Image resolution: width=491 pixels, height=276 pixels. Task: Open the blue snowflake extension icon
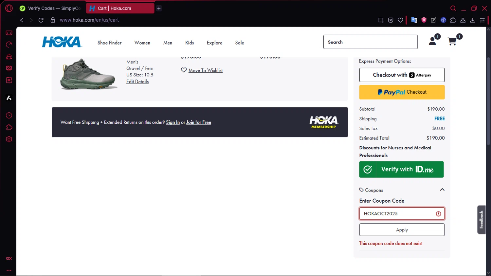tap(443, 20)
